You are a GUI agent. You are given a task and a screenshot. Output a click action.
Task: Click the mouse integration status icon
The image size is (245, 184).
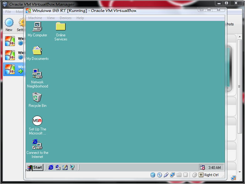point(195,175)
